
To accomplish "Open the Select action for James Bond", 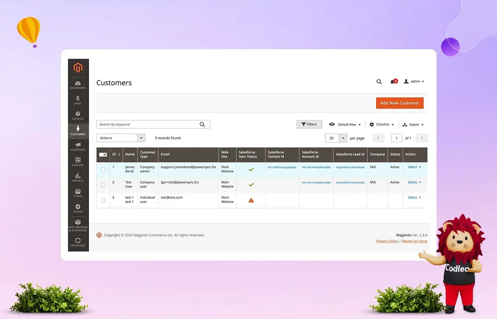I will 414,167.
